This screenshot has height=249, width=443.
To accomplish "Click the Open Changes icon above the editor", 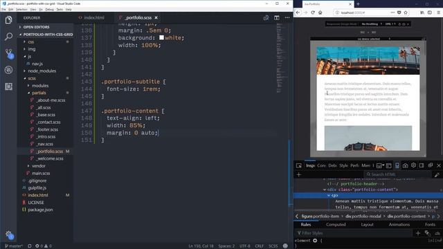I will click(266, 18).
